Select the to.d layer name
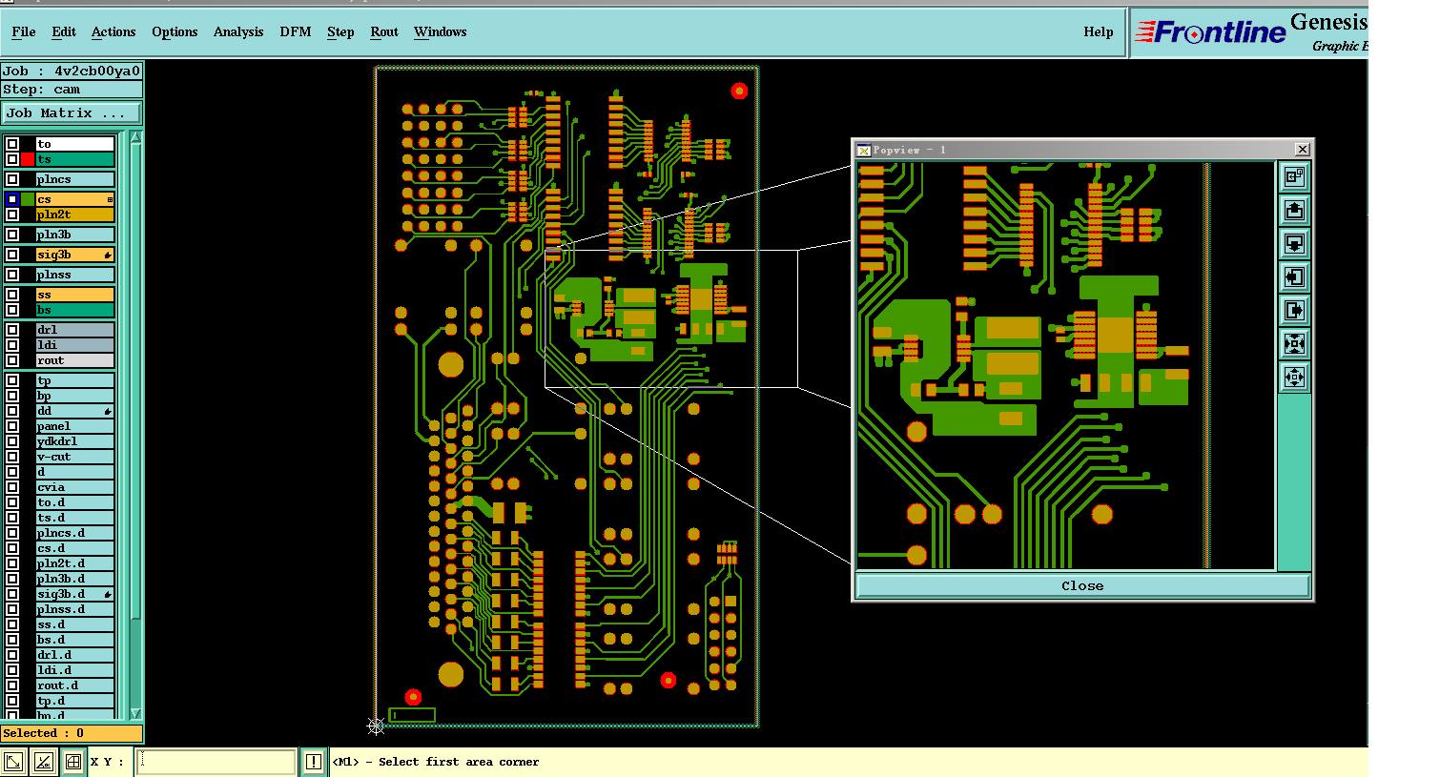Screen dimensions: 1440x777 (74, 502)
